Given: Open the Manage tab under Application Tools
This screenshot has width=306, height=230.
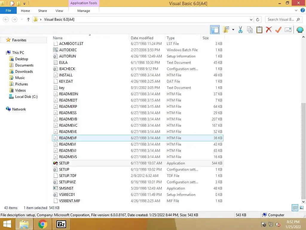Looking at the screenshot, I should pos(84,11).
